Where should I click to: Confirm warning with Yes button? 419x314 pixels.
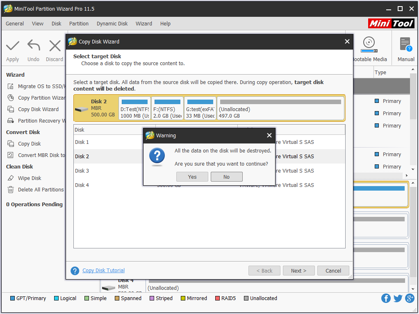[x=192, y=177]
